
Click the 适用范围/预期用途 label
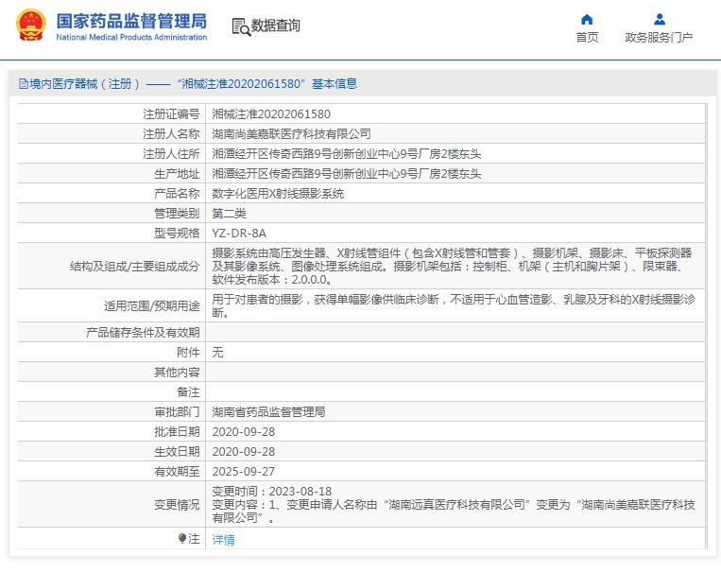coord(152,306)
